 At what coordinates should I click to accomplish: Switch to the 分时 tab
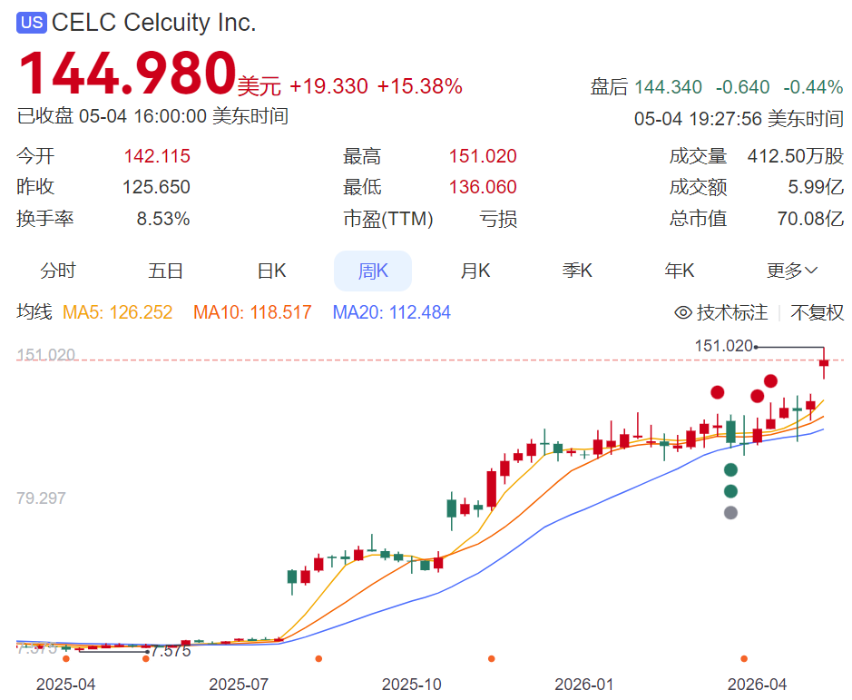(57, 271)
